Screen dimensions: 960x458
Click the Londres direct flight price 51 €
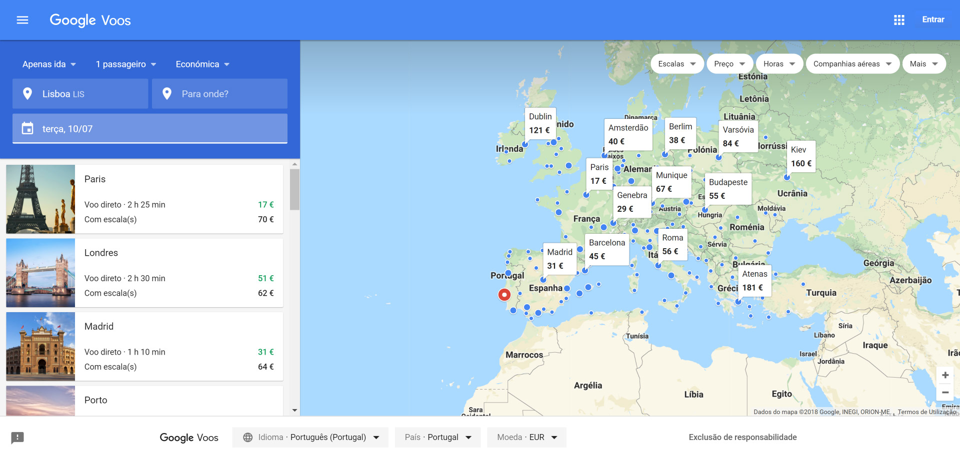pos(265,278)
